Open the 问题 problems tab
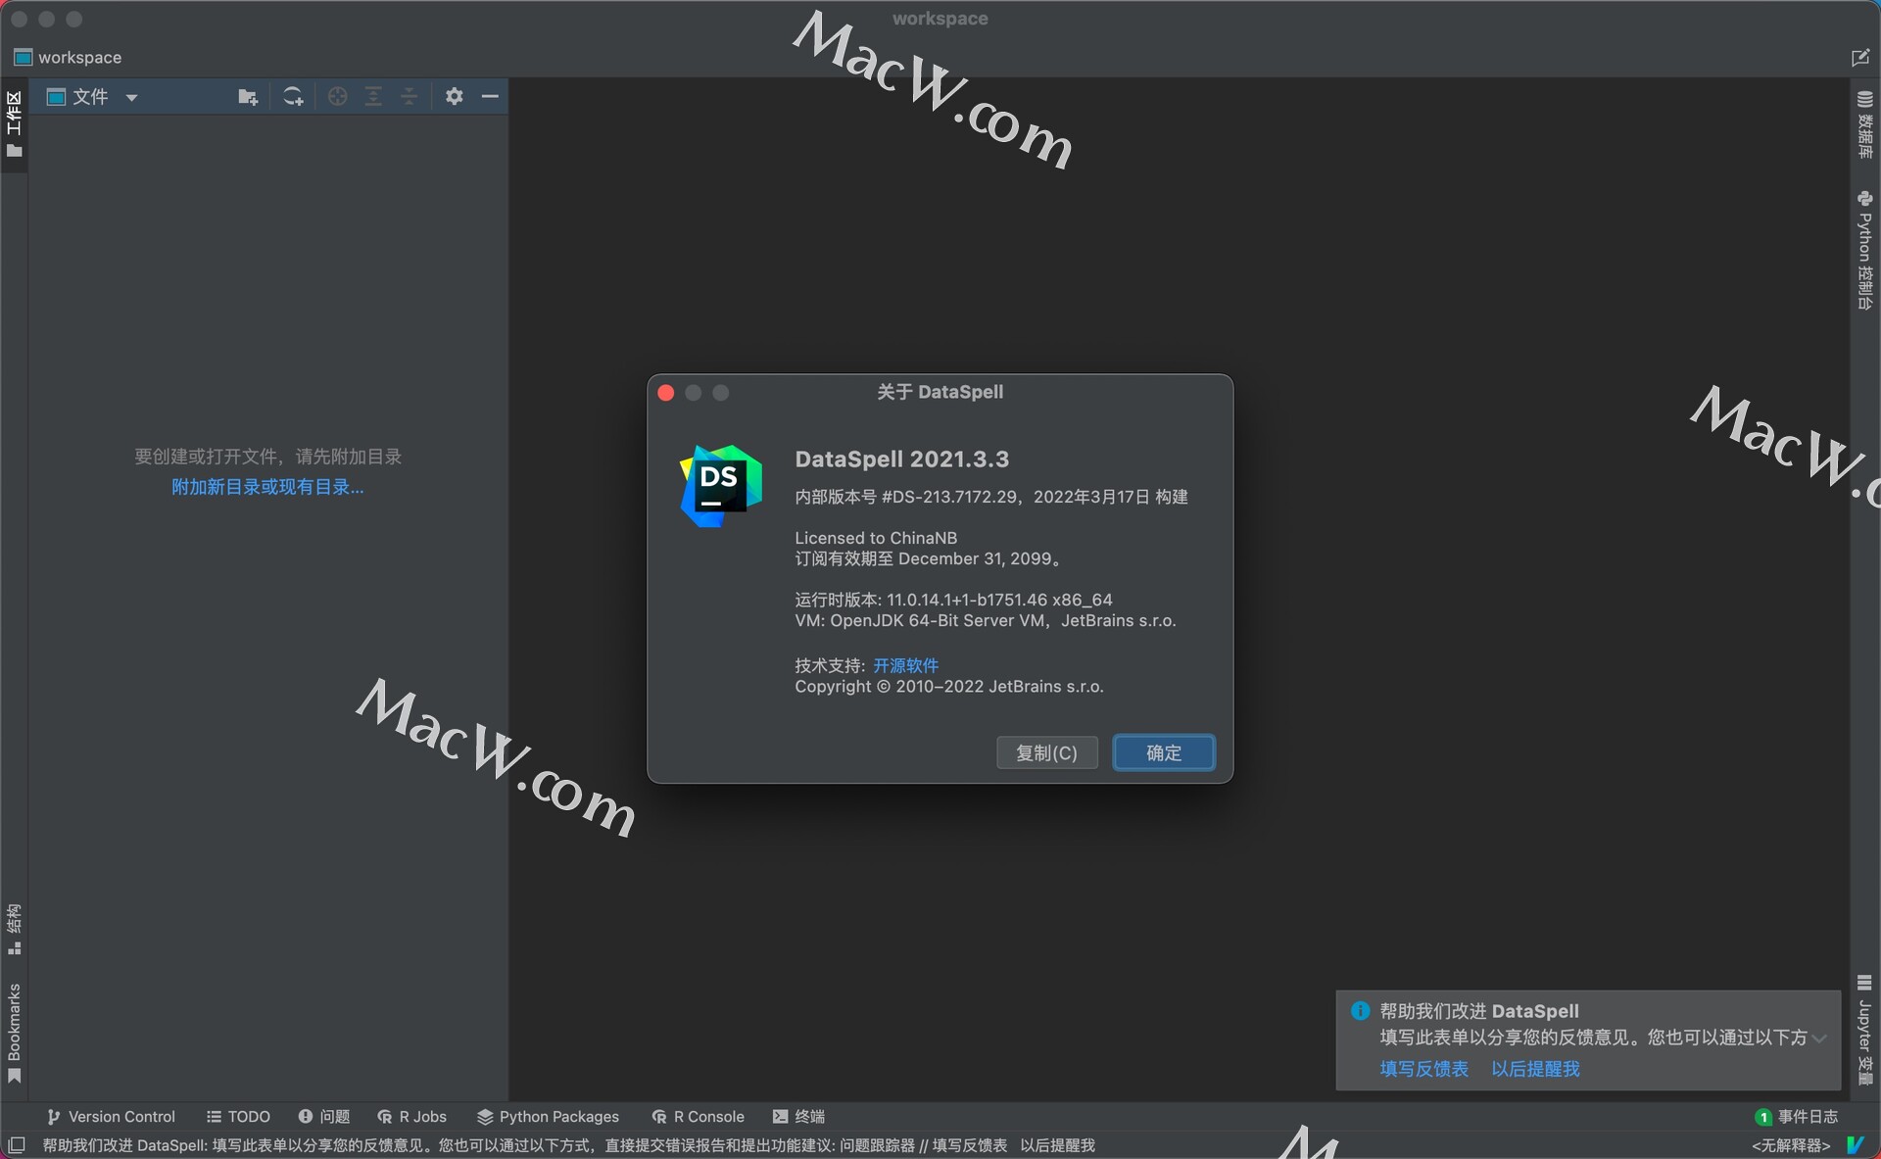This screenshot has width=1881, height=1159. pos(324,1117)
